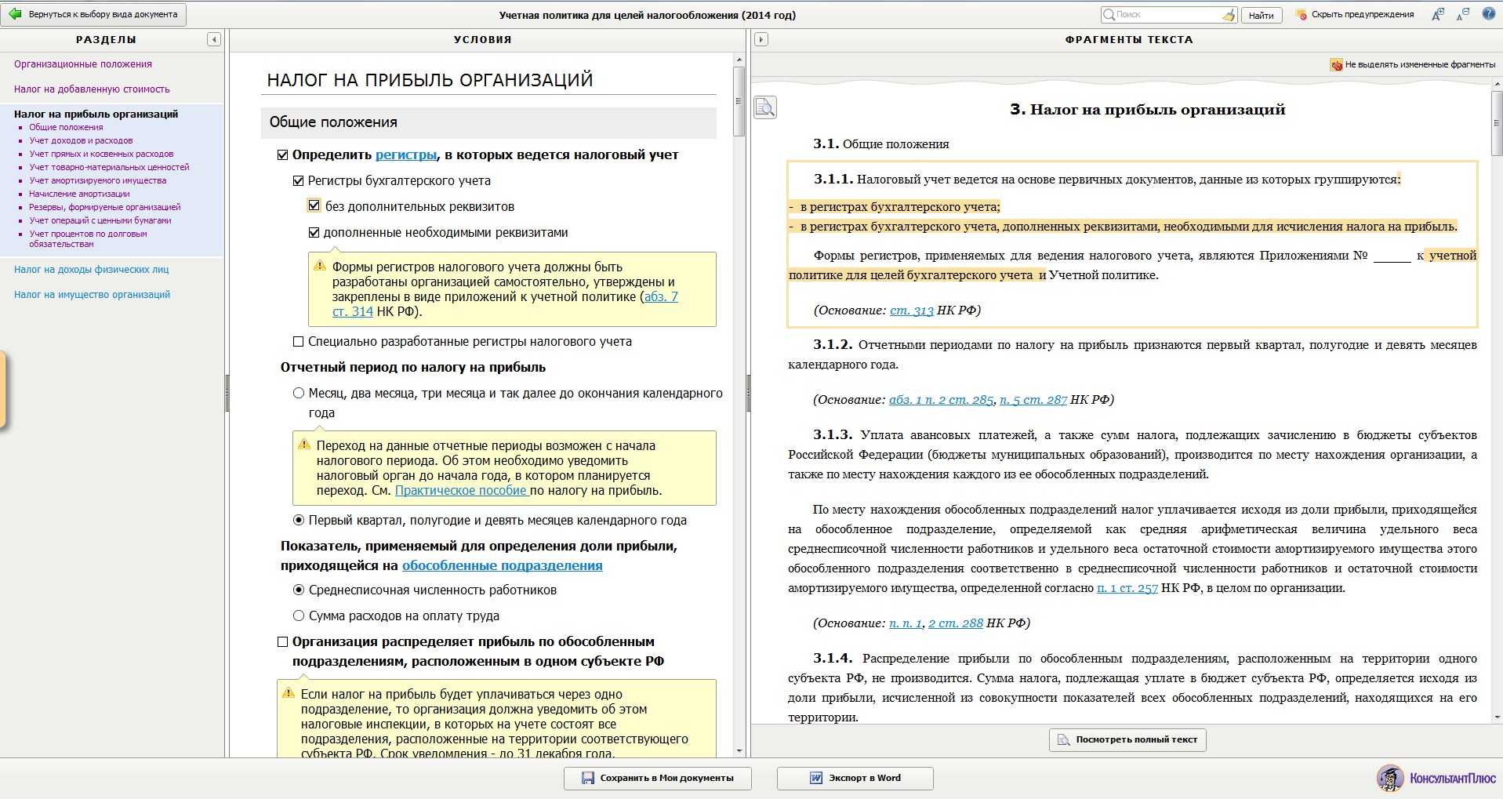Image resolution: width=1503 pixels, height=799 pixels.
Task: Click inside the Поиск search field
Action: [1167, 15]
